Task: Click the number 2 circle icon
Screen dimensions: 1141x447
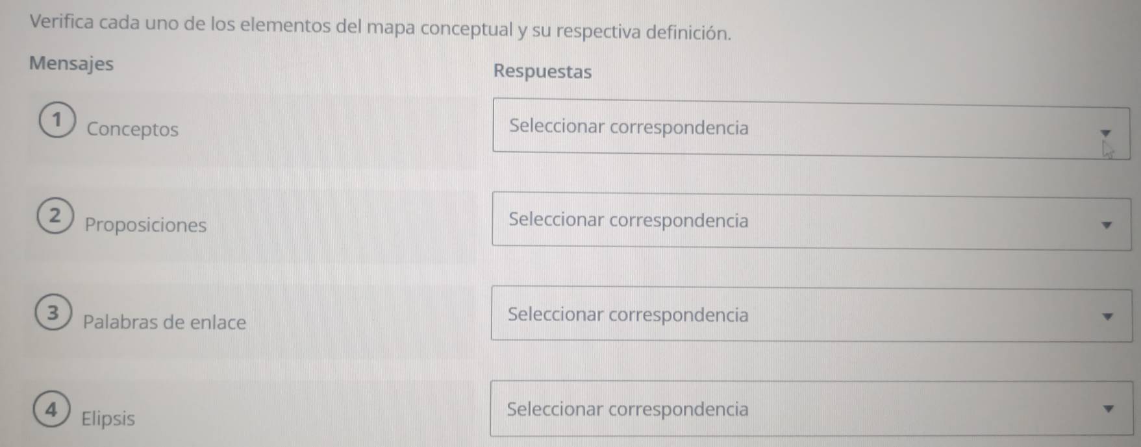Action: click(x=55, y=215)
